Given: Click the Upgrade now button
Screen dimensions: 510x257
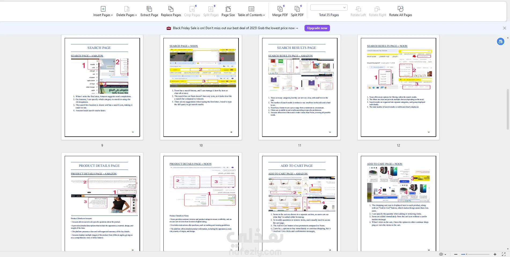Looking at the screenshot, I should 317,28.
